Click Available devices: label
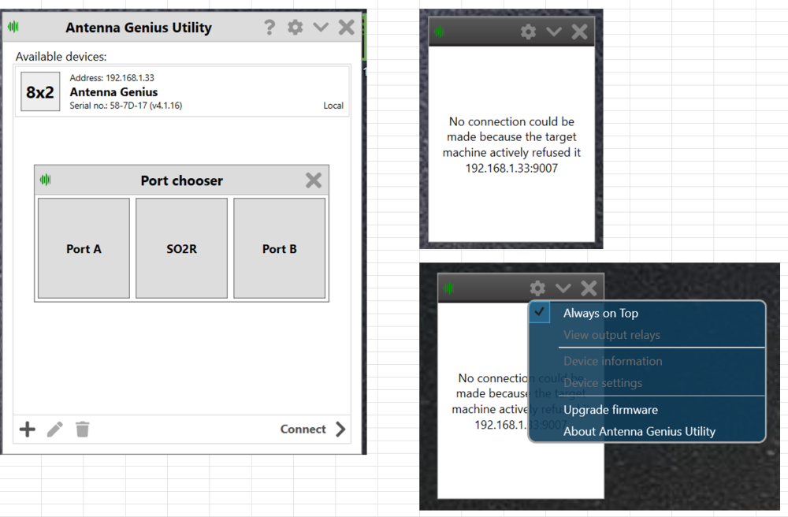The width and height of the screenshot is (788, 517). [x=61, y=56]
